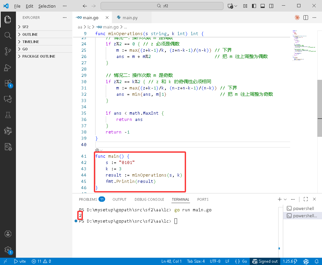Viewport: 322px width, 265px height.
Task: Open the Edit menu
Action: coord(30,6)
